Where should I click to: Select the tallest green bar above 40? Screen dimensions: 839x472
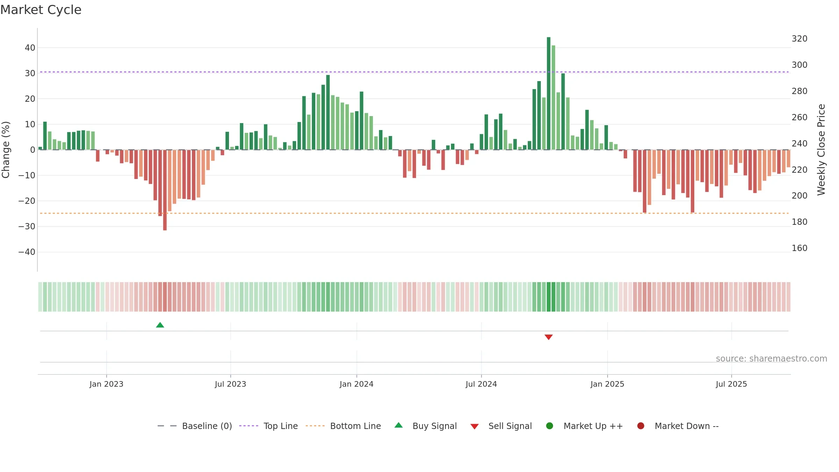pos(548,93)
